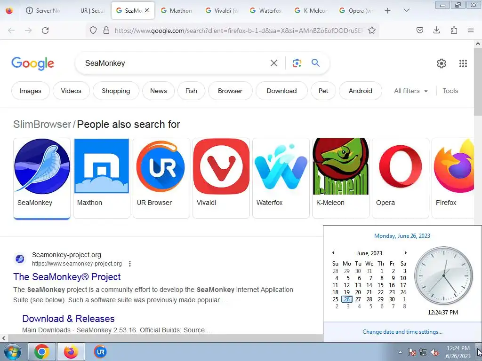Click the forward navigation arrow

(28, 31)
